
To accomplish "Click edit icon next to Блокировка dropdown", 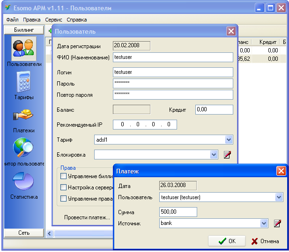I will tap(227, 155).
